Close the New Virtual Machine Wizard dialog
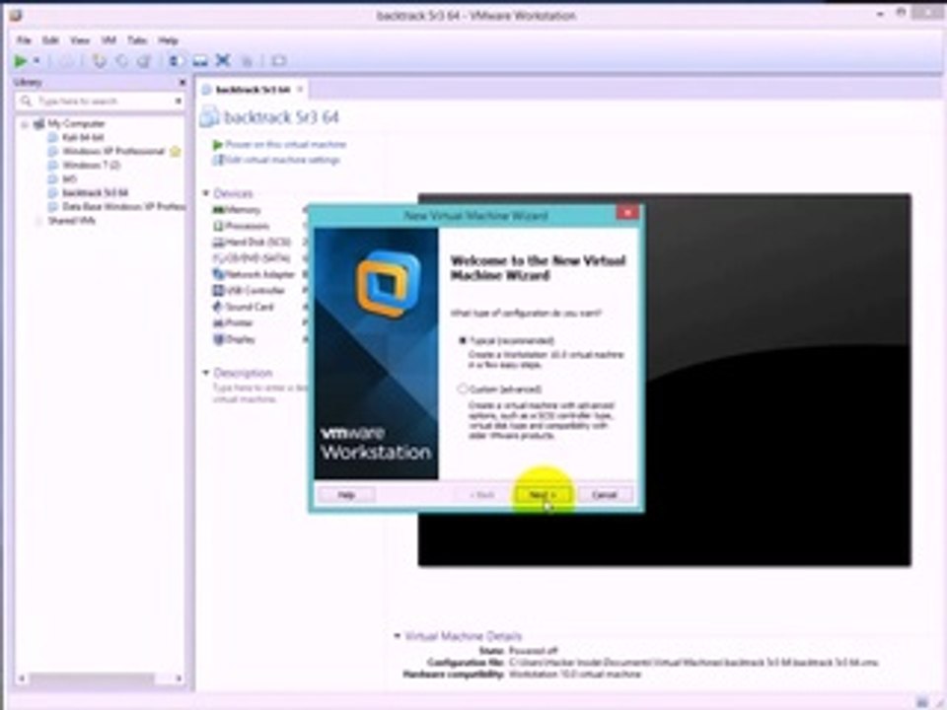The width and height of the screenshot is (947, 710). point(628,213)
